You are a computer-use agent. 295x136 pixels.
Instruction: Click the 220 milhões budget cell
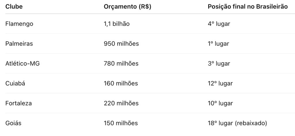pyautogui.click(x=121, y=103)
